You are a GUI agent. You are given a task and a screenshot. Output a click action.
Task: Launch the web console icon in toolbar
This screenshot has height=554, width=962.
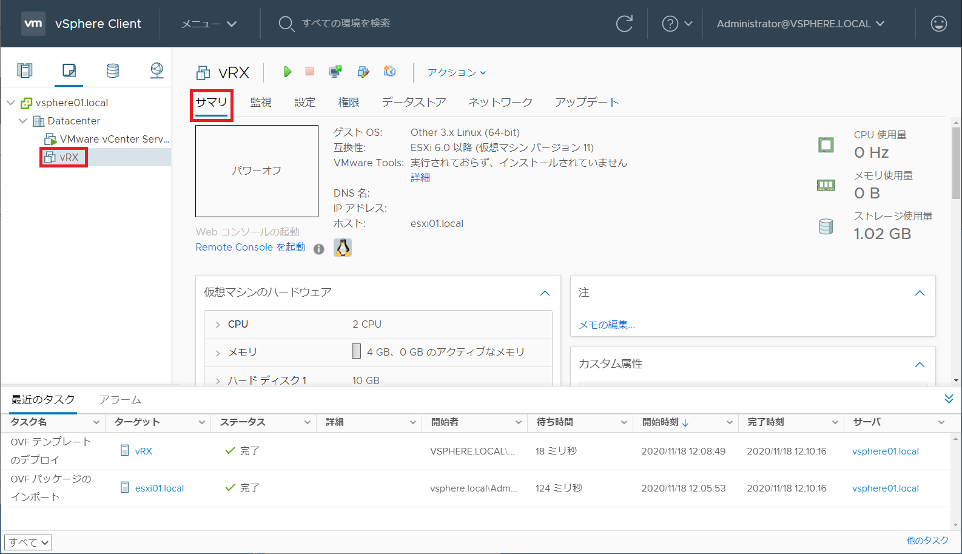pyautogui.click(x=335, y=72)
